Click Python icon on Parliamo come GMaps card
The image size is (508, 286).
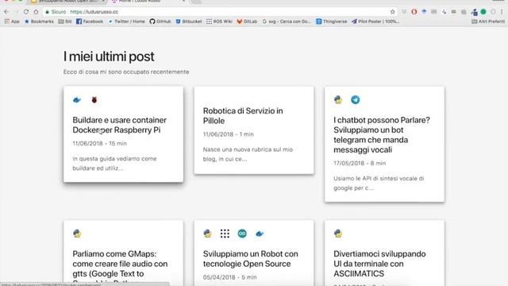[77, 234]
